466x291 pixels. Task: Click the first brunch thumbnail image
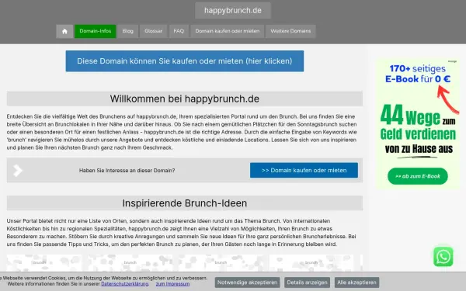[x=44, y=262]
